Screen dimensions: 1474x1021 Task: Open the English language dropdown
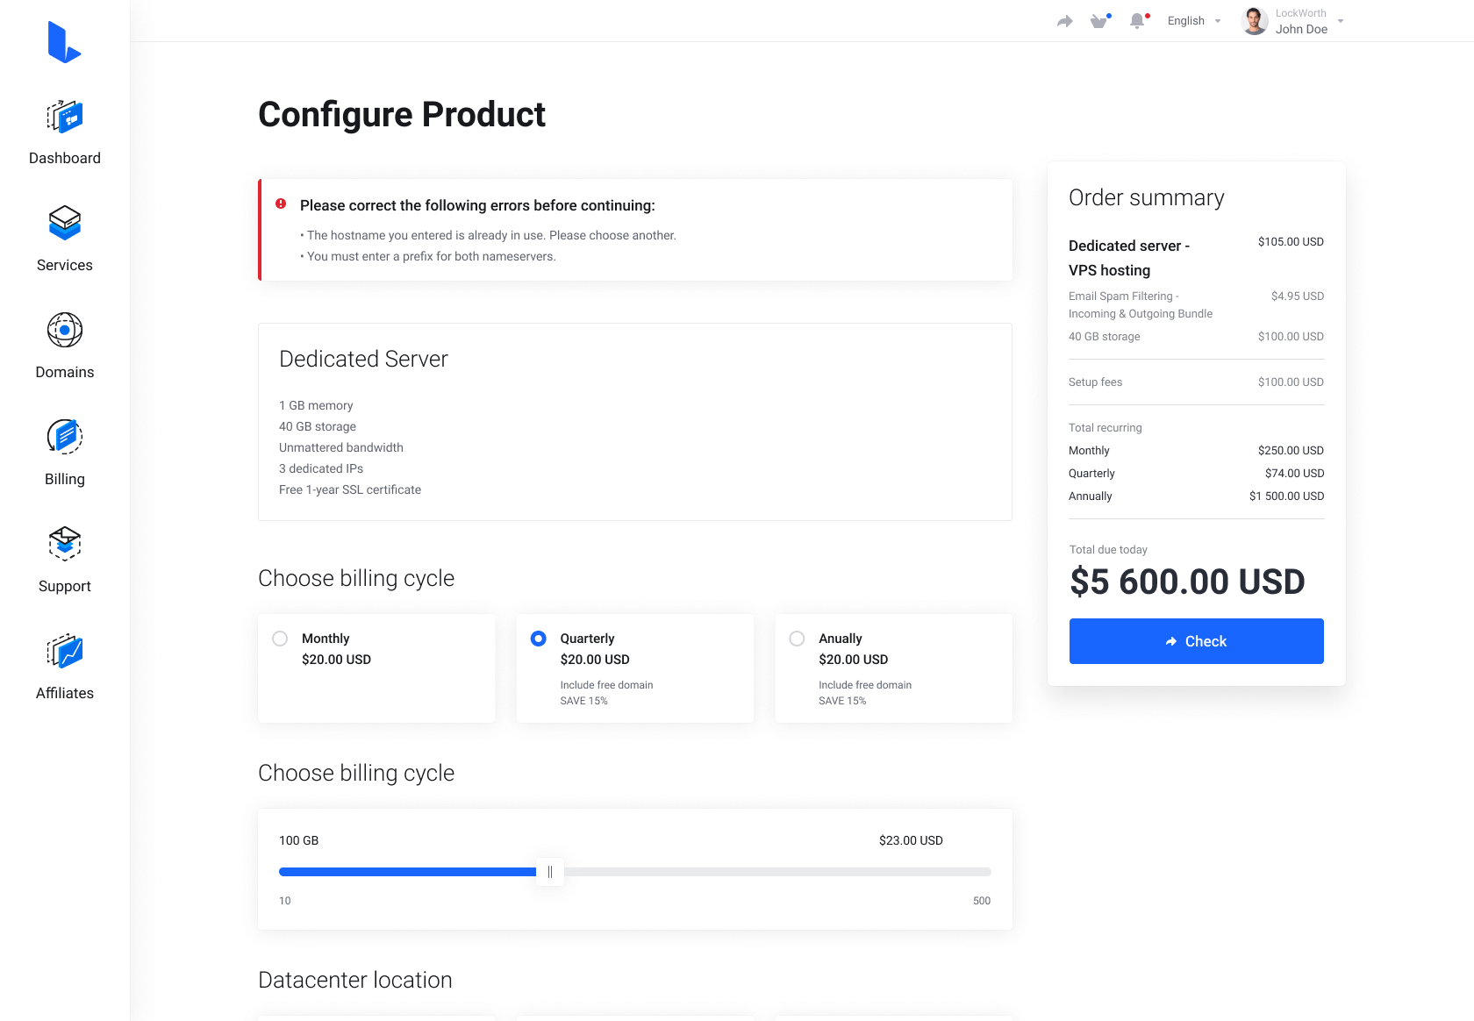1193,21
